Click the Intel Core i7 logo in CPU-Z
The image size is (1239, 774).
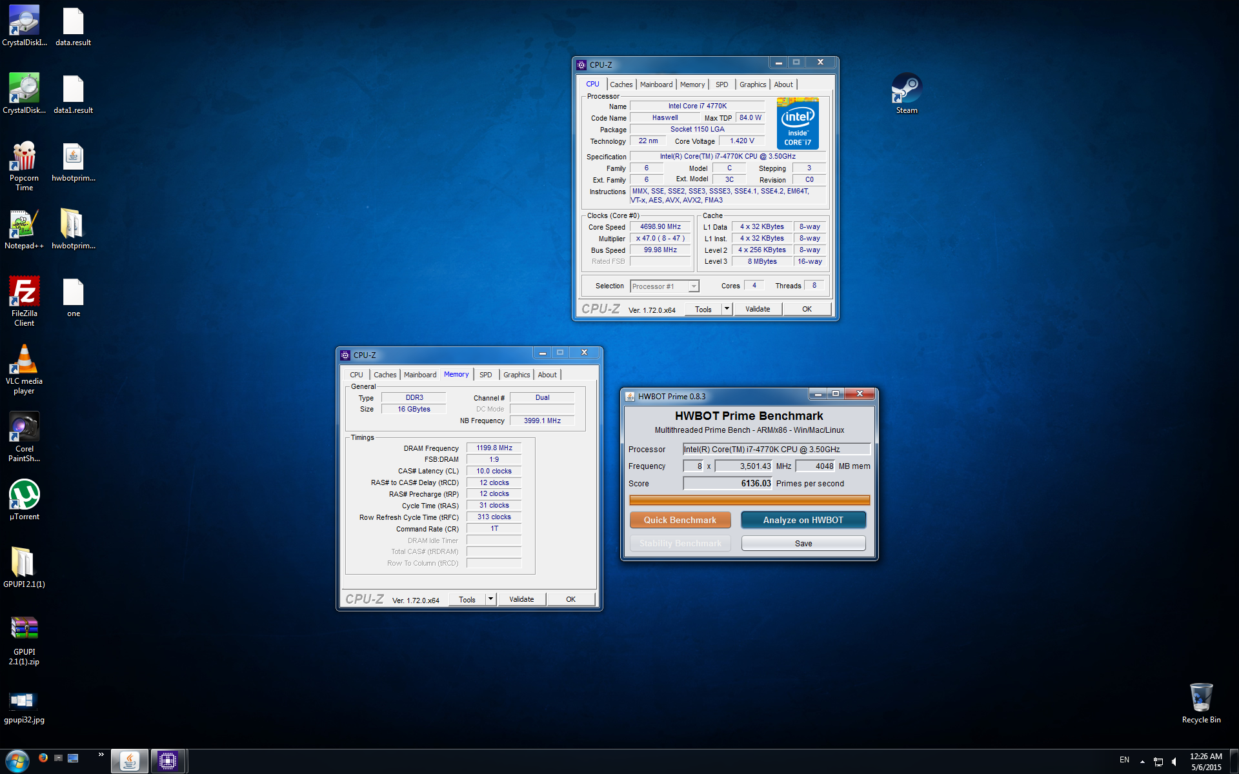coord(798,123)
